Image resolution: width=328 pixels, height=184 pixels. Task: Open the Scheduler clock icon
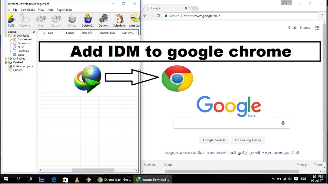119,20
